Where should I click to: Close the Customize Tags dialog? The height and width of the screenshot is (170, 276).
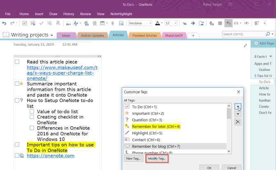click(x=239, y=92)
